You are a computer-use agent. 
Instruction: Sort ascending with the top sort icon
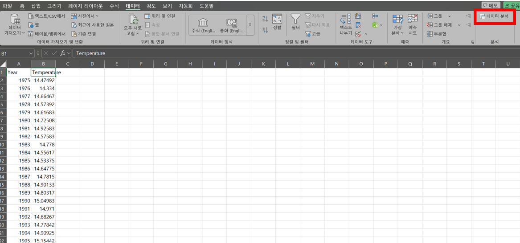265,19
